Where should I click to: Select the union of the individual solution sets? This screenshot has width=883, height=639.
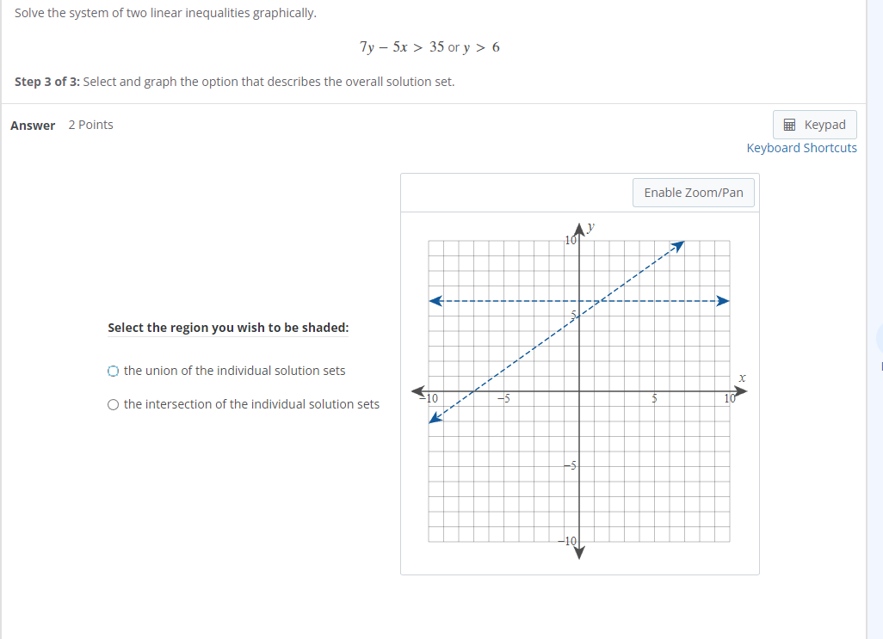pos(113,370)
